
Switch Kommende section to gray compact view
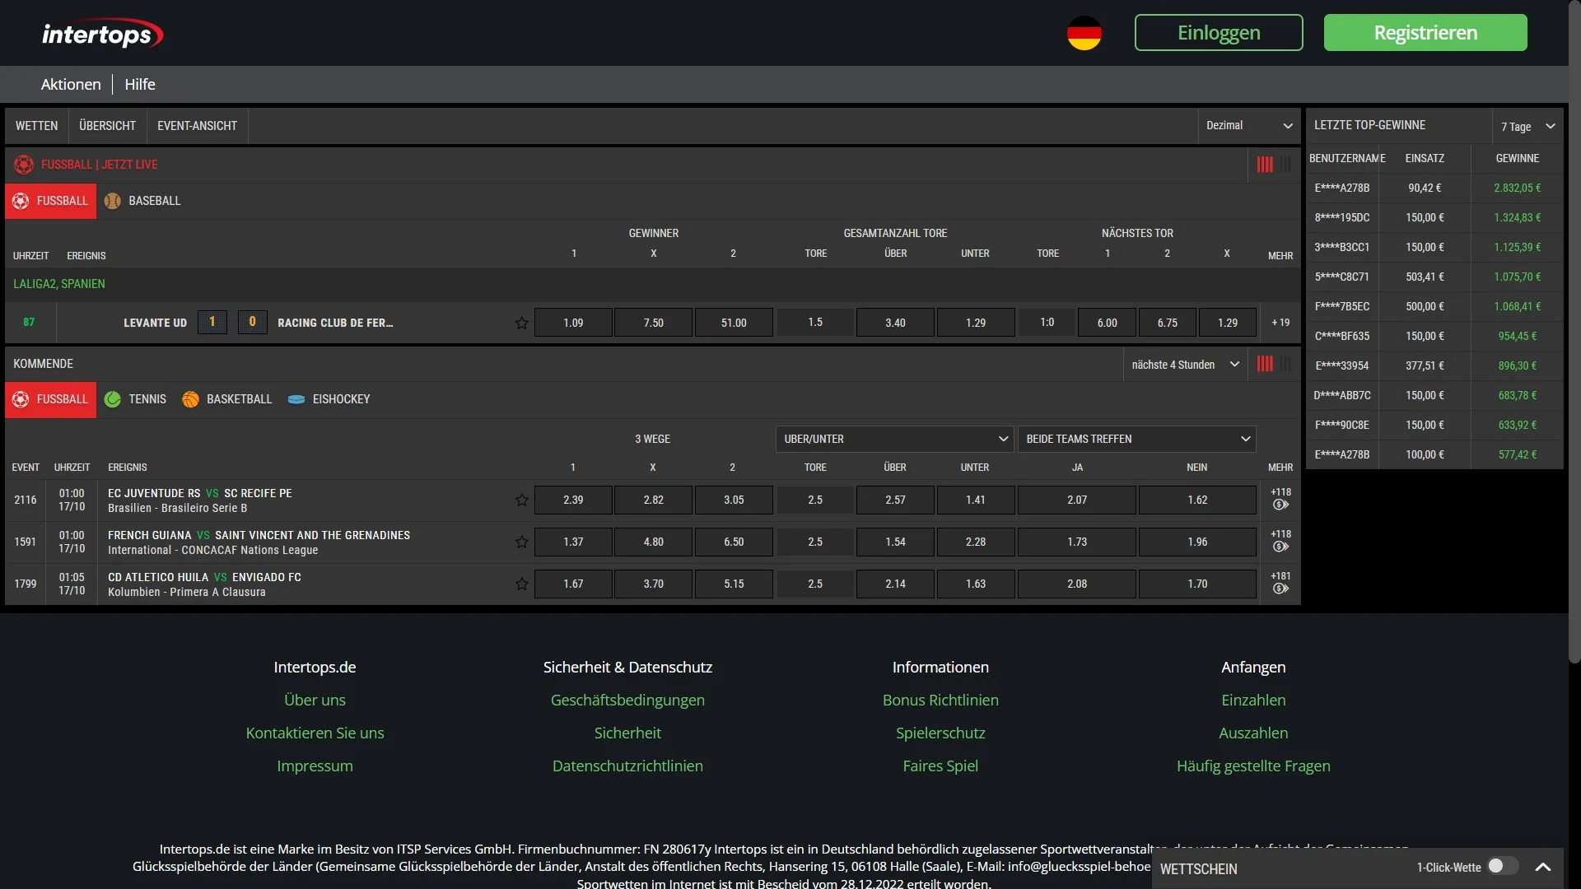click(x=1285, y=364)
